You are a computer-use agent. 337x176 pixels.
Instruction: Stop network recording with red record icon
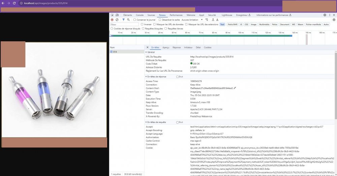(x=112, y=20)
